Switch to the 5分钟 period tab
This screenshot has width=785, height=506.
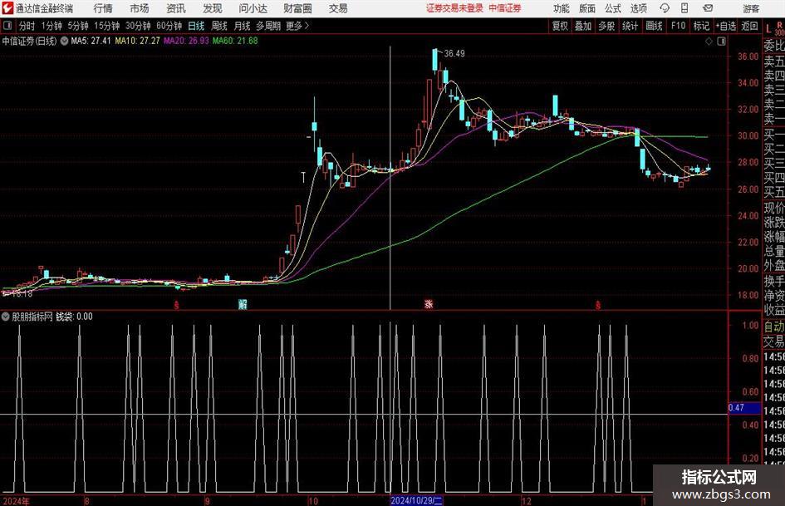coord(78,26)
